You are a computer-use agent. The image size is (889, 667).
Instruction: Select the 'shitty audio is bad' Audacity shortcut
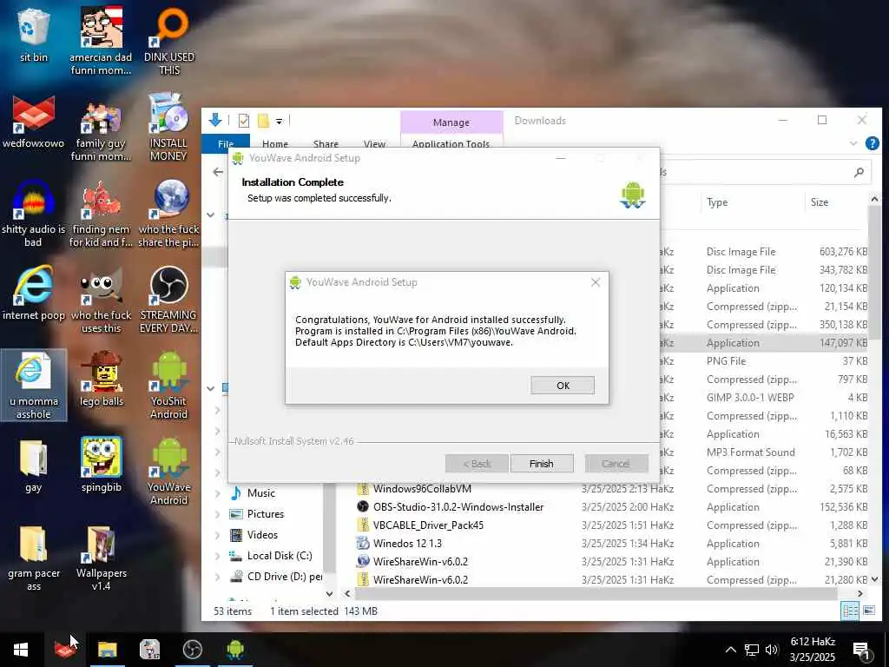pyautogui.click(x=34, y=214)
